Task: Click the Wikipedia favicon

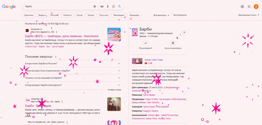Action: click(x=27, y=100)
